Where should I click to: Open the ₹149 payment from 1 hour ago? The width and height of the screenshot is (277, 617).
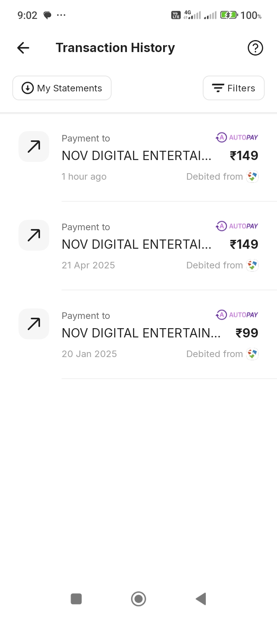click(x=137, y=156)
